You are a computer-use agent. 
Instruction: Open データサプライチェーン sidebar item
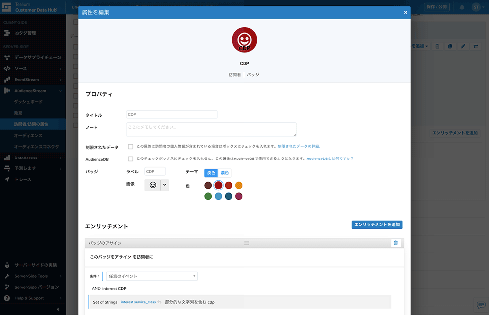(38, 57)
